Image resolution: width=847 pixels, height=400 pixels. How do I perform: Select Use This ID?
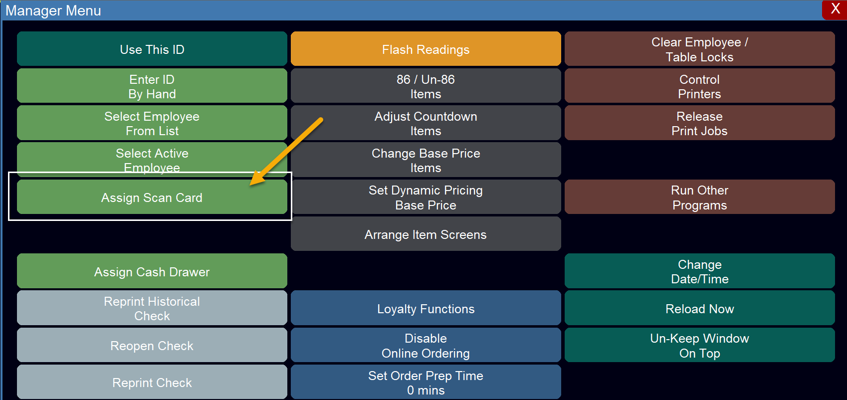152,49
